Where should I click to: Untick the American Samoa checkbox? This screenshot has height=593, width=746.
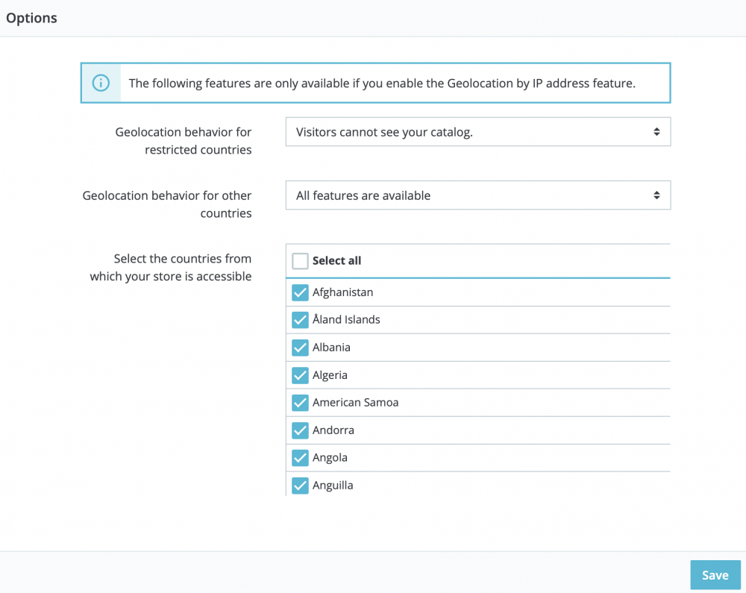tap(300, 403)
